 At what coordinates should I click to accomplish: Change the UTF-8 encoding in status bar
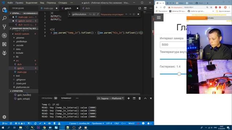[109, 123]
